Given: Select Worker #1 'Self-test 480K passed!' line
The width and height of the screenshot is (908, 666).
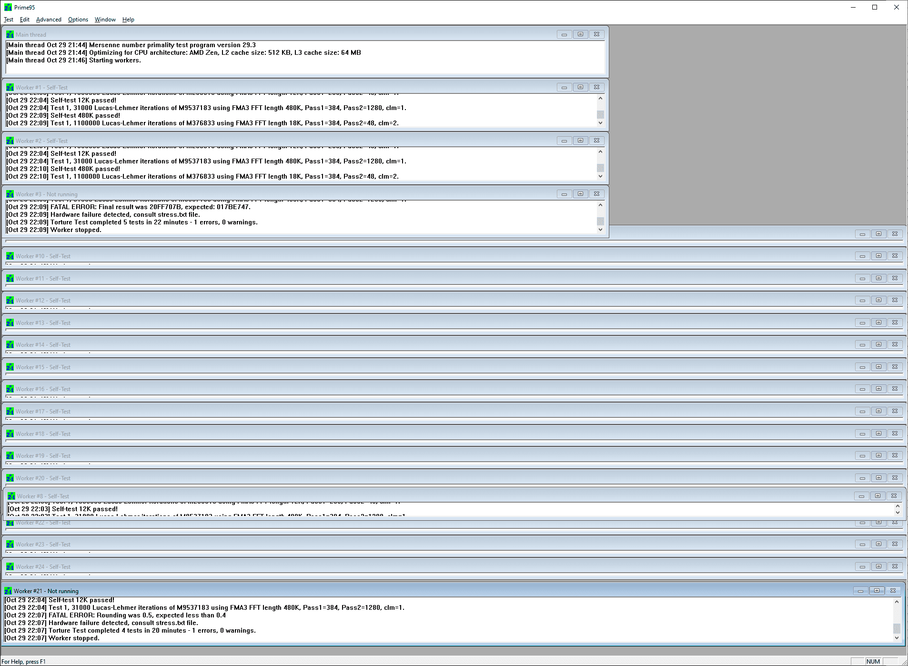Looking at the screenshot, I should (x=63, y=115).
